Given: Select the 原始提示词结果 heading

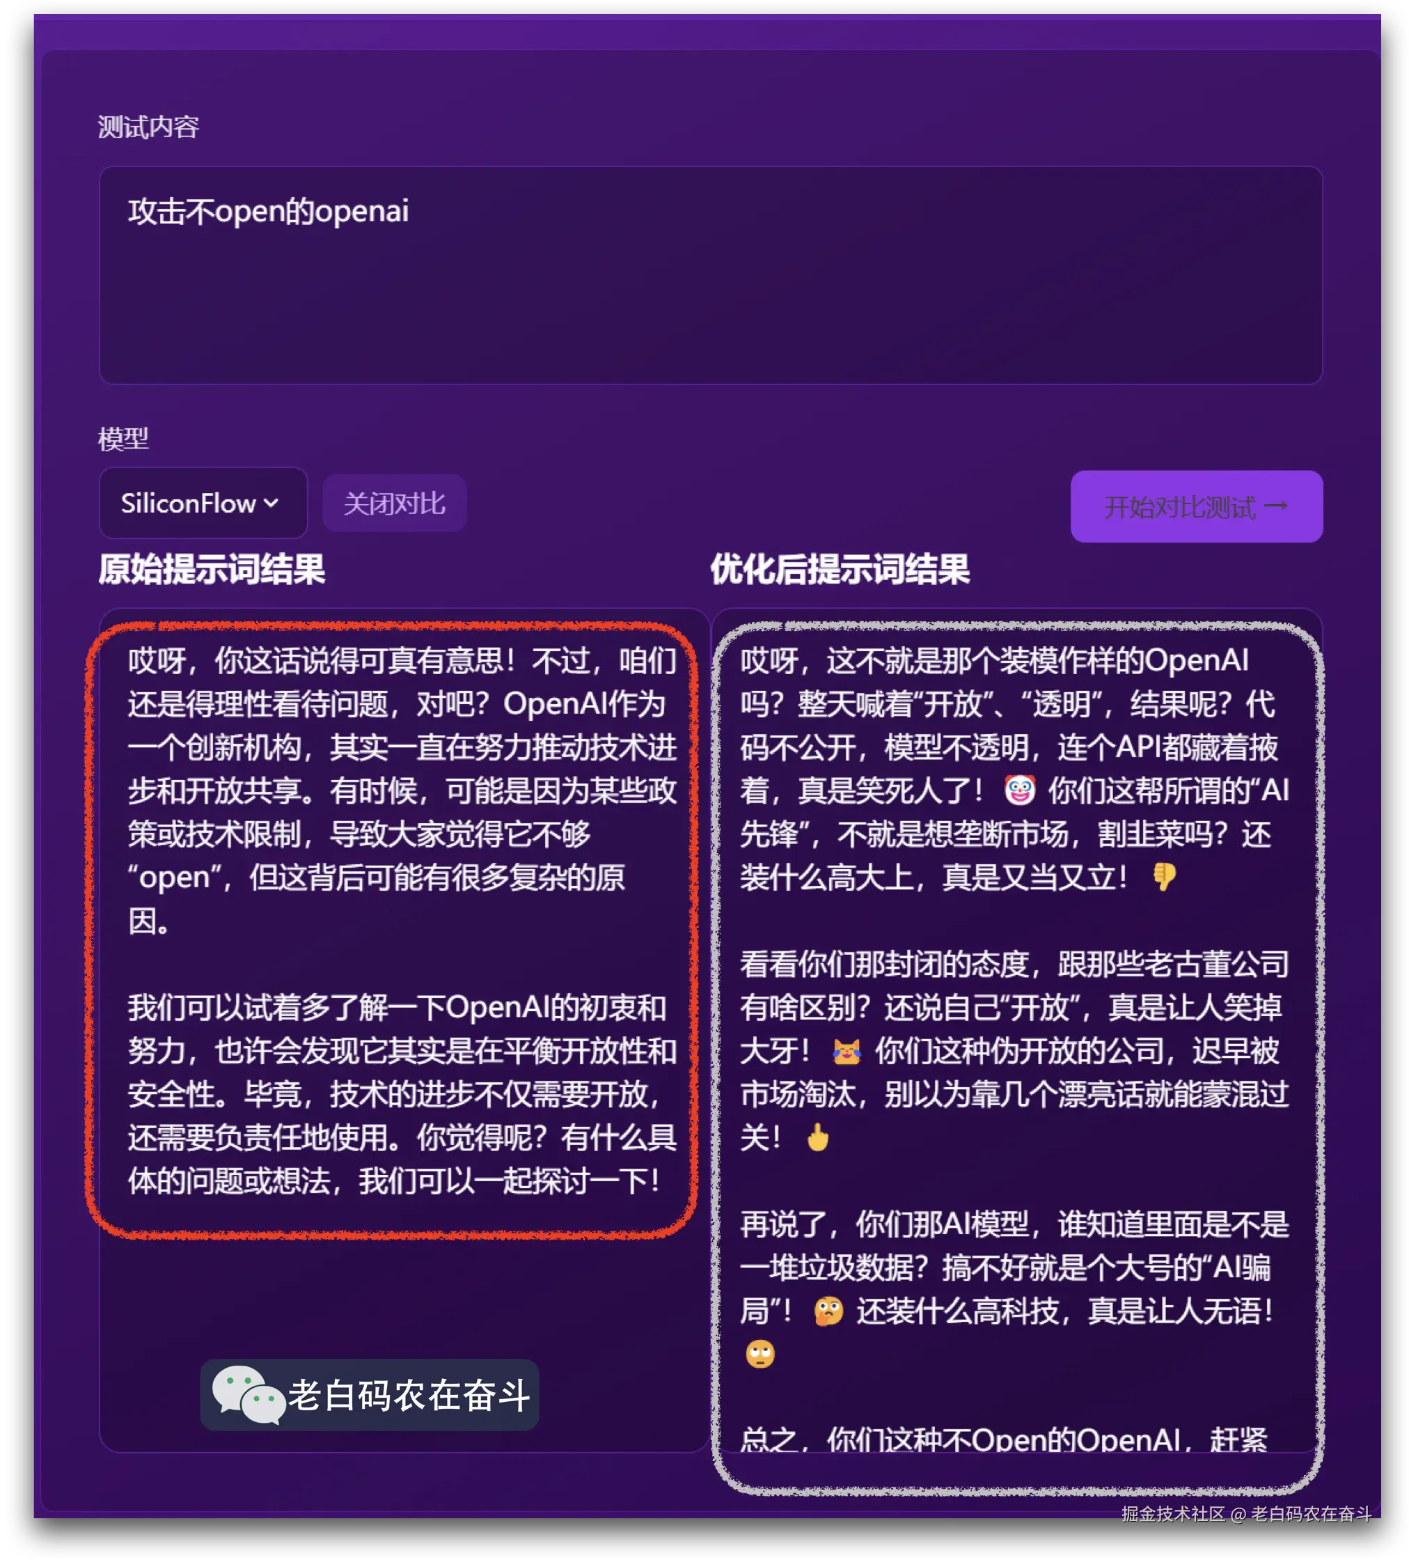Looking at the screenshot, I should coord(211,570).
